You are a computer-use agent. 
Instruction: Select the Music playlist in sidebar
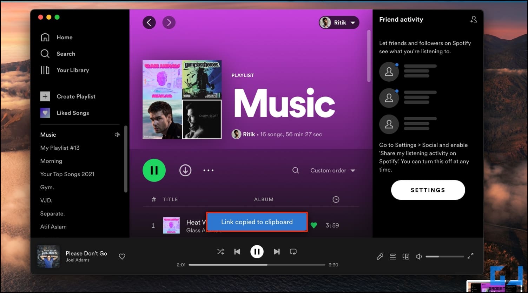(48, 135)
